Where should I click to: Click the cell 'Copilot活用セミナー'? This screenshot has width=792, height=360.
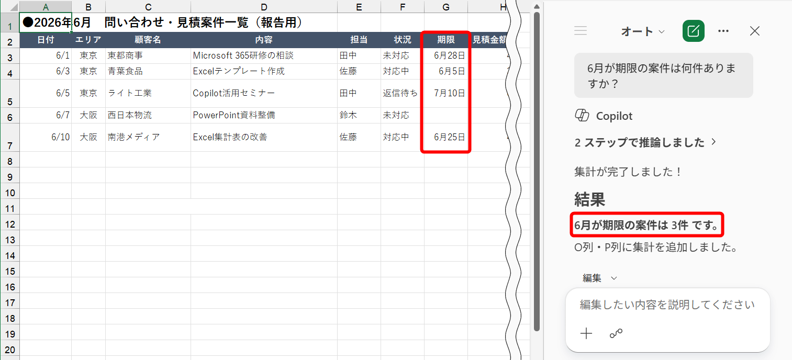point(264,93)
